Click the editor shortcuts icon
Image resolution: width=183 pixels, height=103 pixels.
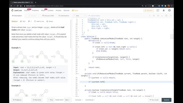click(x=154, y=16)
